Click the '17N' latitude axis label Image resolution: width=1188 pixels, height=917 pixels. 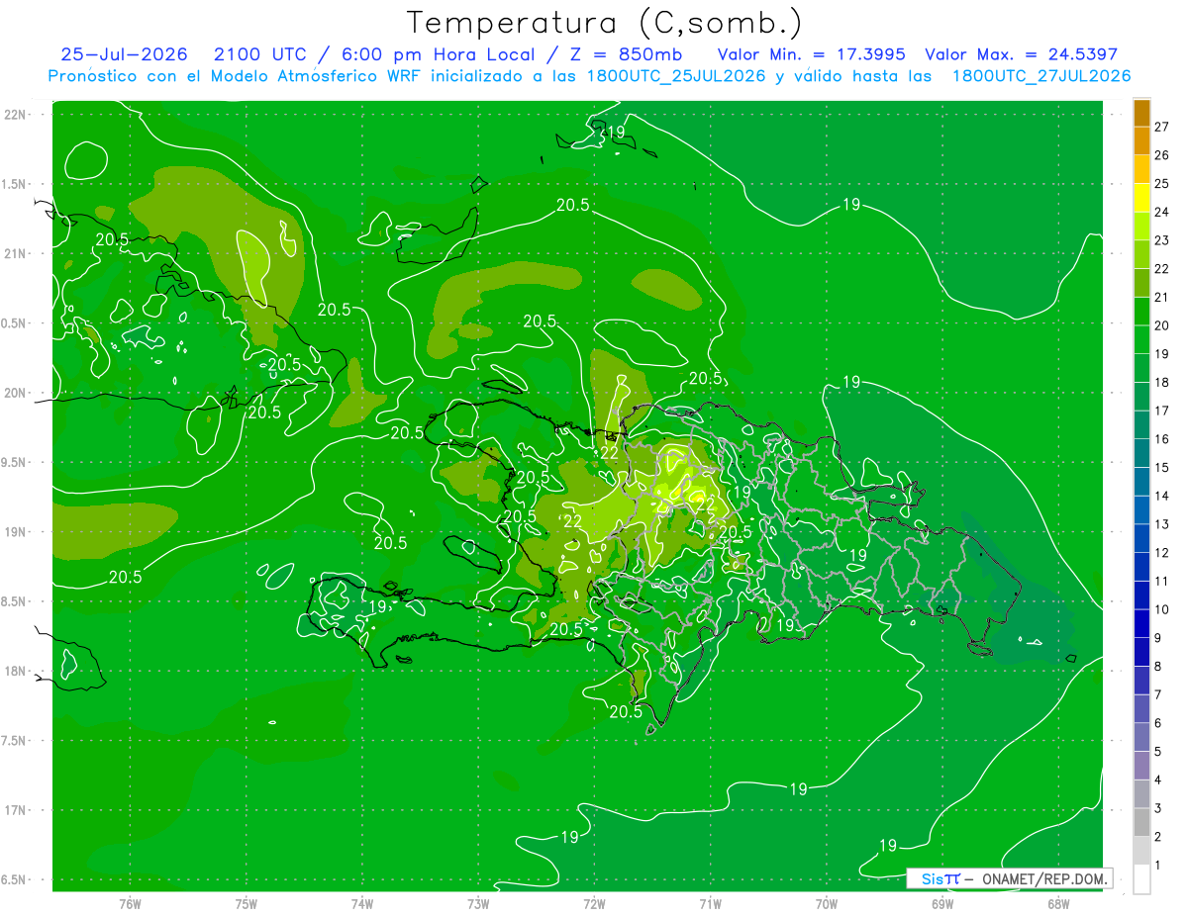click(15, 811)
